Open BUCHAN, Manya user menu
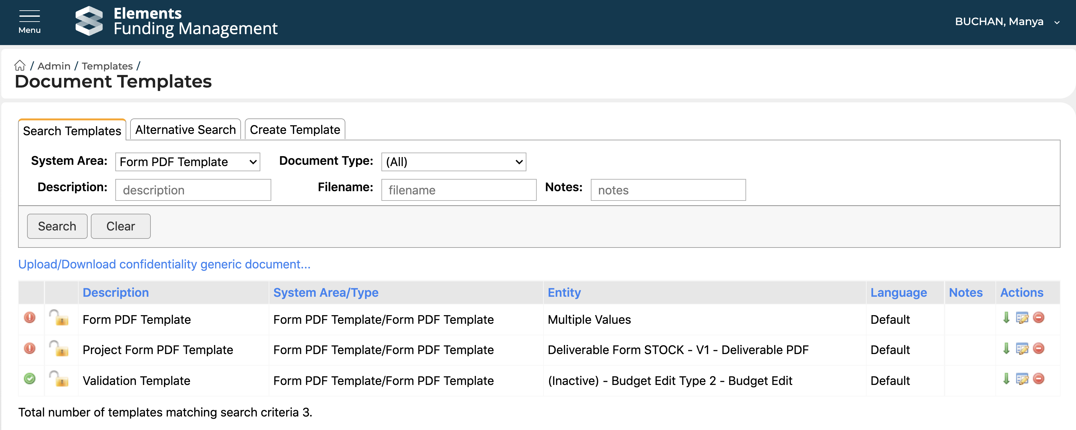This screenshot has width=1076, height=430. coord(1007,22)
